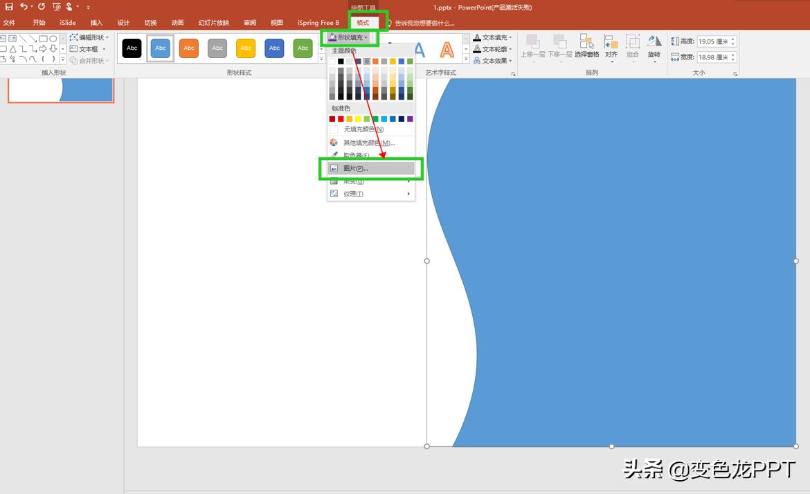Click the 形状填充 dropdown button
The image size is (810, 494).
click(349, 37)
